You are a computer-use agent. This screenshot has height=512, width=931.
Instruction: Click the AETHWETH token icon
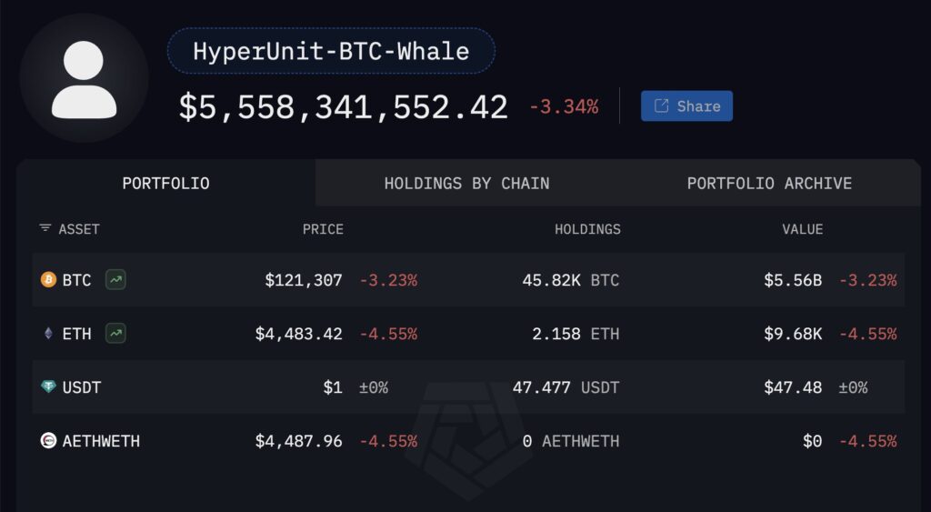(48, 441)
